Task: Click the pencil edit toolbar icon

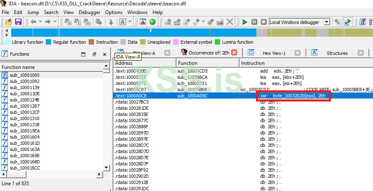Action: 220,22
